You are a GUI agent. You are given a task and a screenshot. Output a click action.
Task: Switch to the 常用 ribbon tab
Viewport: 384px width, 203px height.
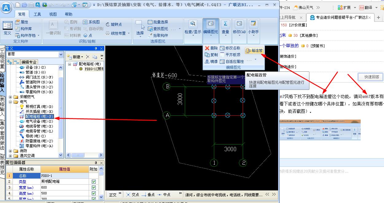(x=22, y=14)
